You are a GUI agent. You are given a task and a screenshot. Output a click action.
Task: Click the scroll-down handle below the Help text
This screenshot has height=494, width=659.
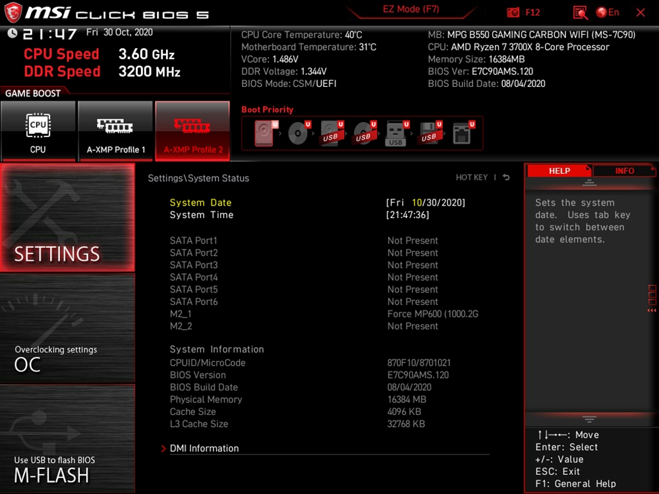[x=589, y=419]
